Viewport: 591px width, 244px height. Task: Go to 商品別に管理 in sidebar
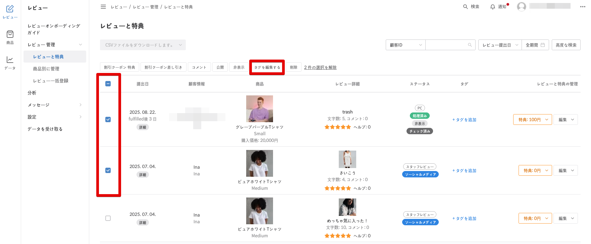46,69
